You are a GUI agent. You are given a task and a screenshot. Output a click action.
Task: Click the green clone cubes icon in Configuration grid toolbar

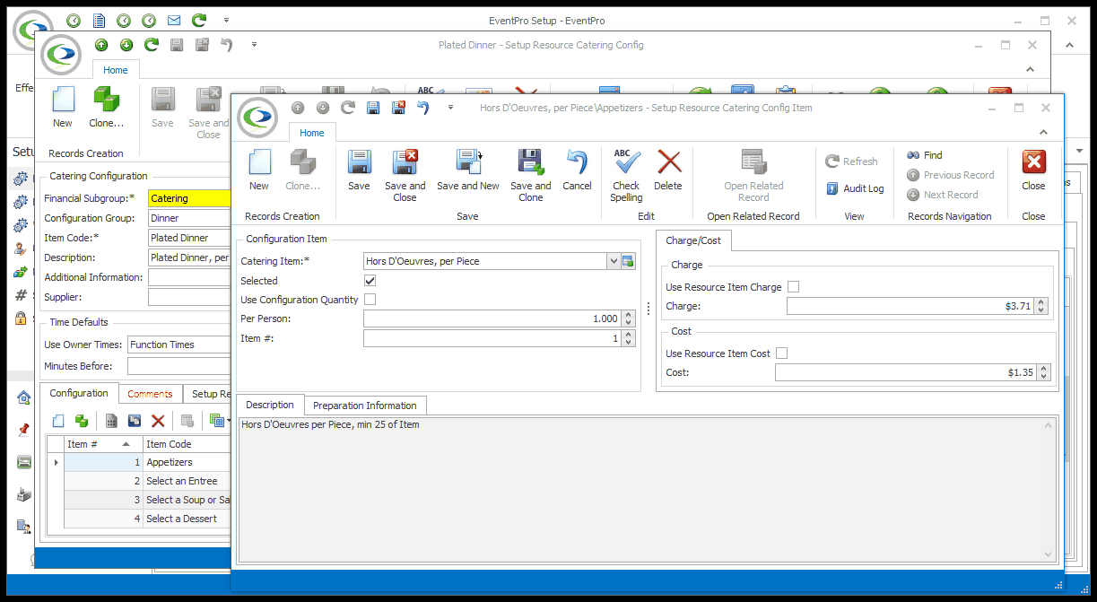(82, 421)
